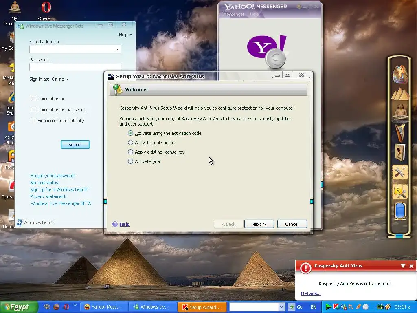This screenshot has width=417, height=313.
Task: Collapse the Kaspersky notification with the down arrow
Action: (x=403, y=266)
